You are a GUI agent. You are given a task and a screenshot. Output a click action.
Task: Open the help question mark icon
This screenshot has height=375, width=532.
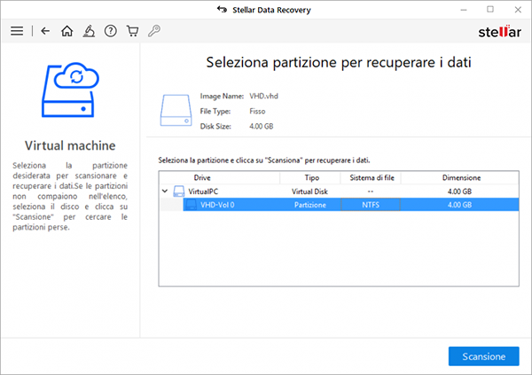111,31
